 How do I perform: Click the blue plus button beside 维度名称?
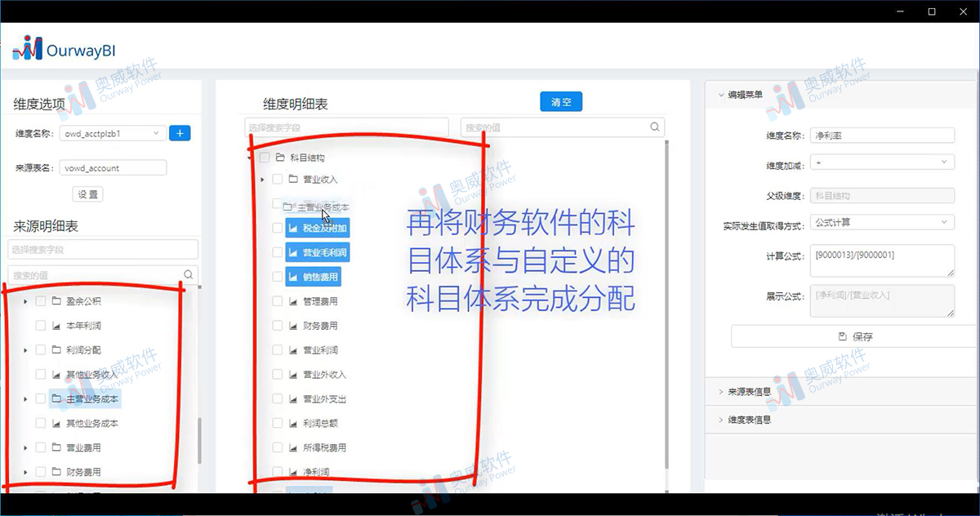tap(180, 133)
